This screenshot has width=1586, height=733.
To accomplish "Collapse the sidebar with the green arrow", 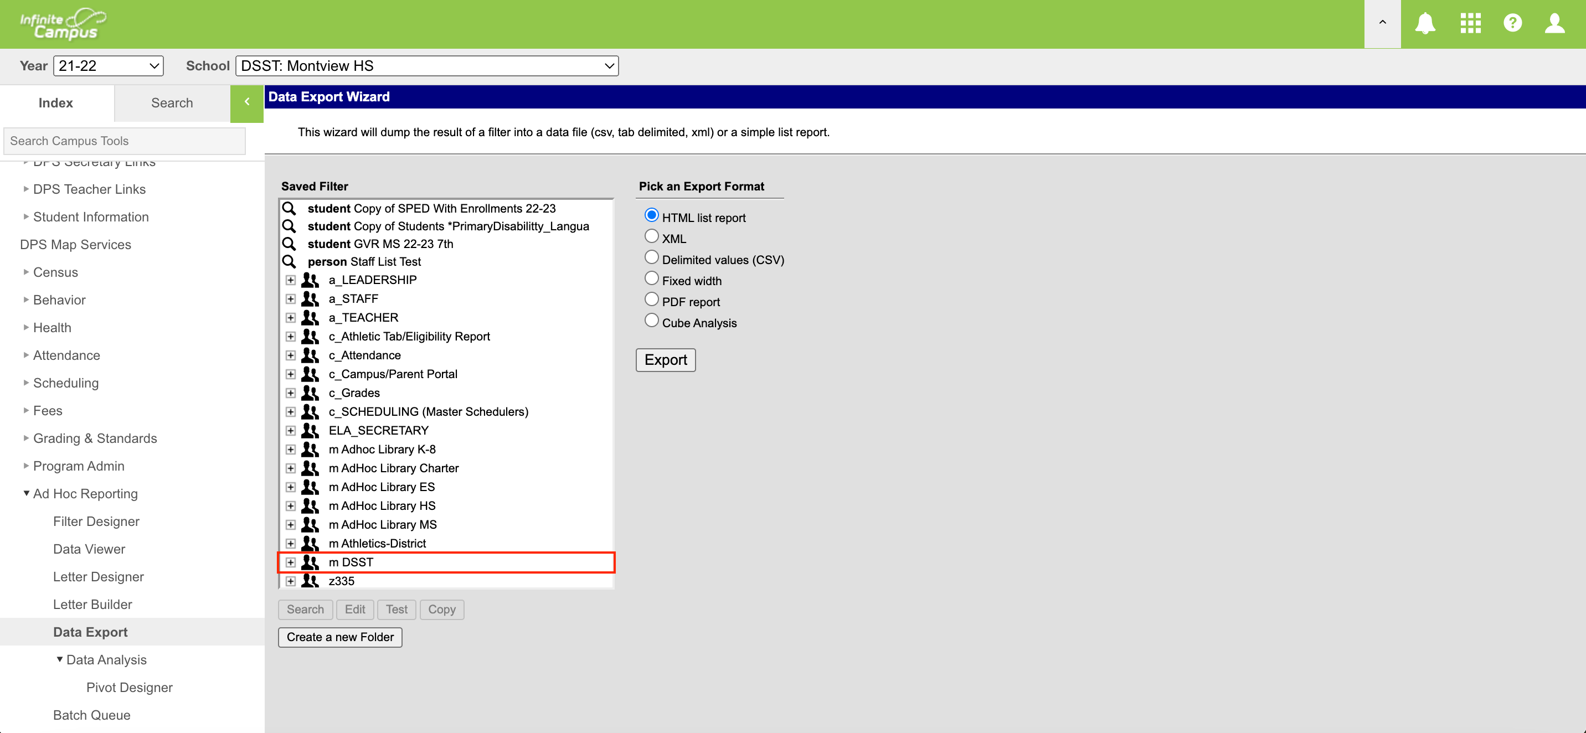I will click(x=247, y=103).
